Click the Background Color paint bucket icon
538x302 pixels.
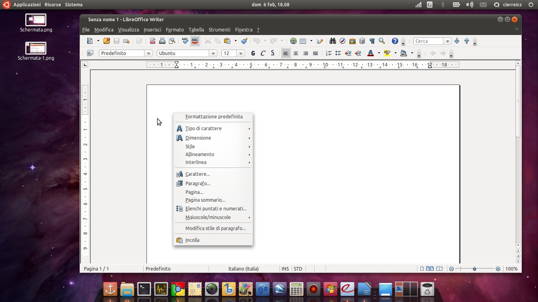404,53
